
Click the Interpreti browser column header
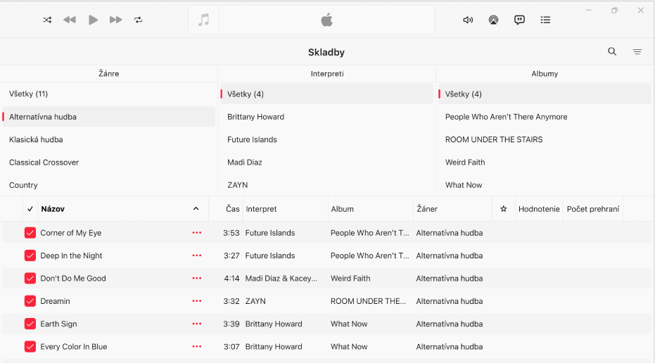click(x=327, y=74)
